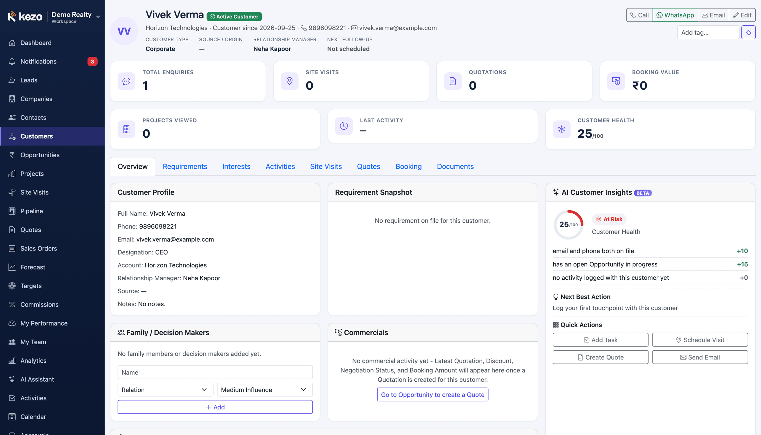The height and width of the screenshot is (435, 761).
Task: Click the Add Task quick action
Action: pyautogui.click(x=601, y=340)
